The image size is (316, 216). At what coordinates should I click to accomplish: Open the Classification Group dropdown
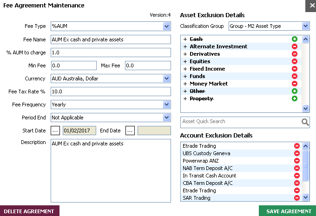click(305, 26)
